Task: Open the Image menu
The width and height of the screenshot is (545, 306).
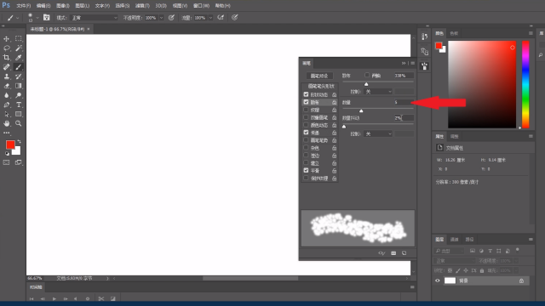Action: pos(62,6)
